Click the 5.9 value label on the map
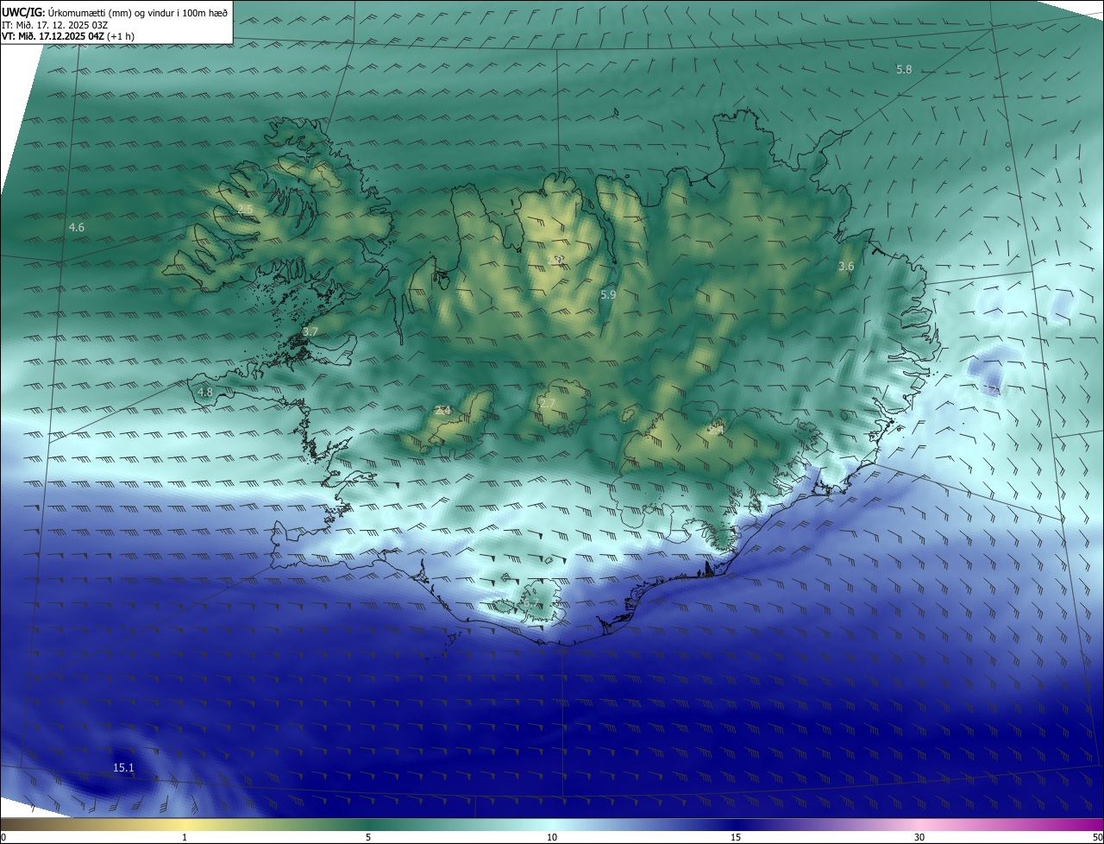 [x=608, y=295]
